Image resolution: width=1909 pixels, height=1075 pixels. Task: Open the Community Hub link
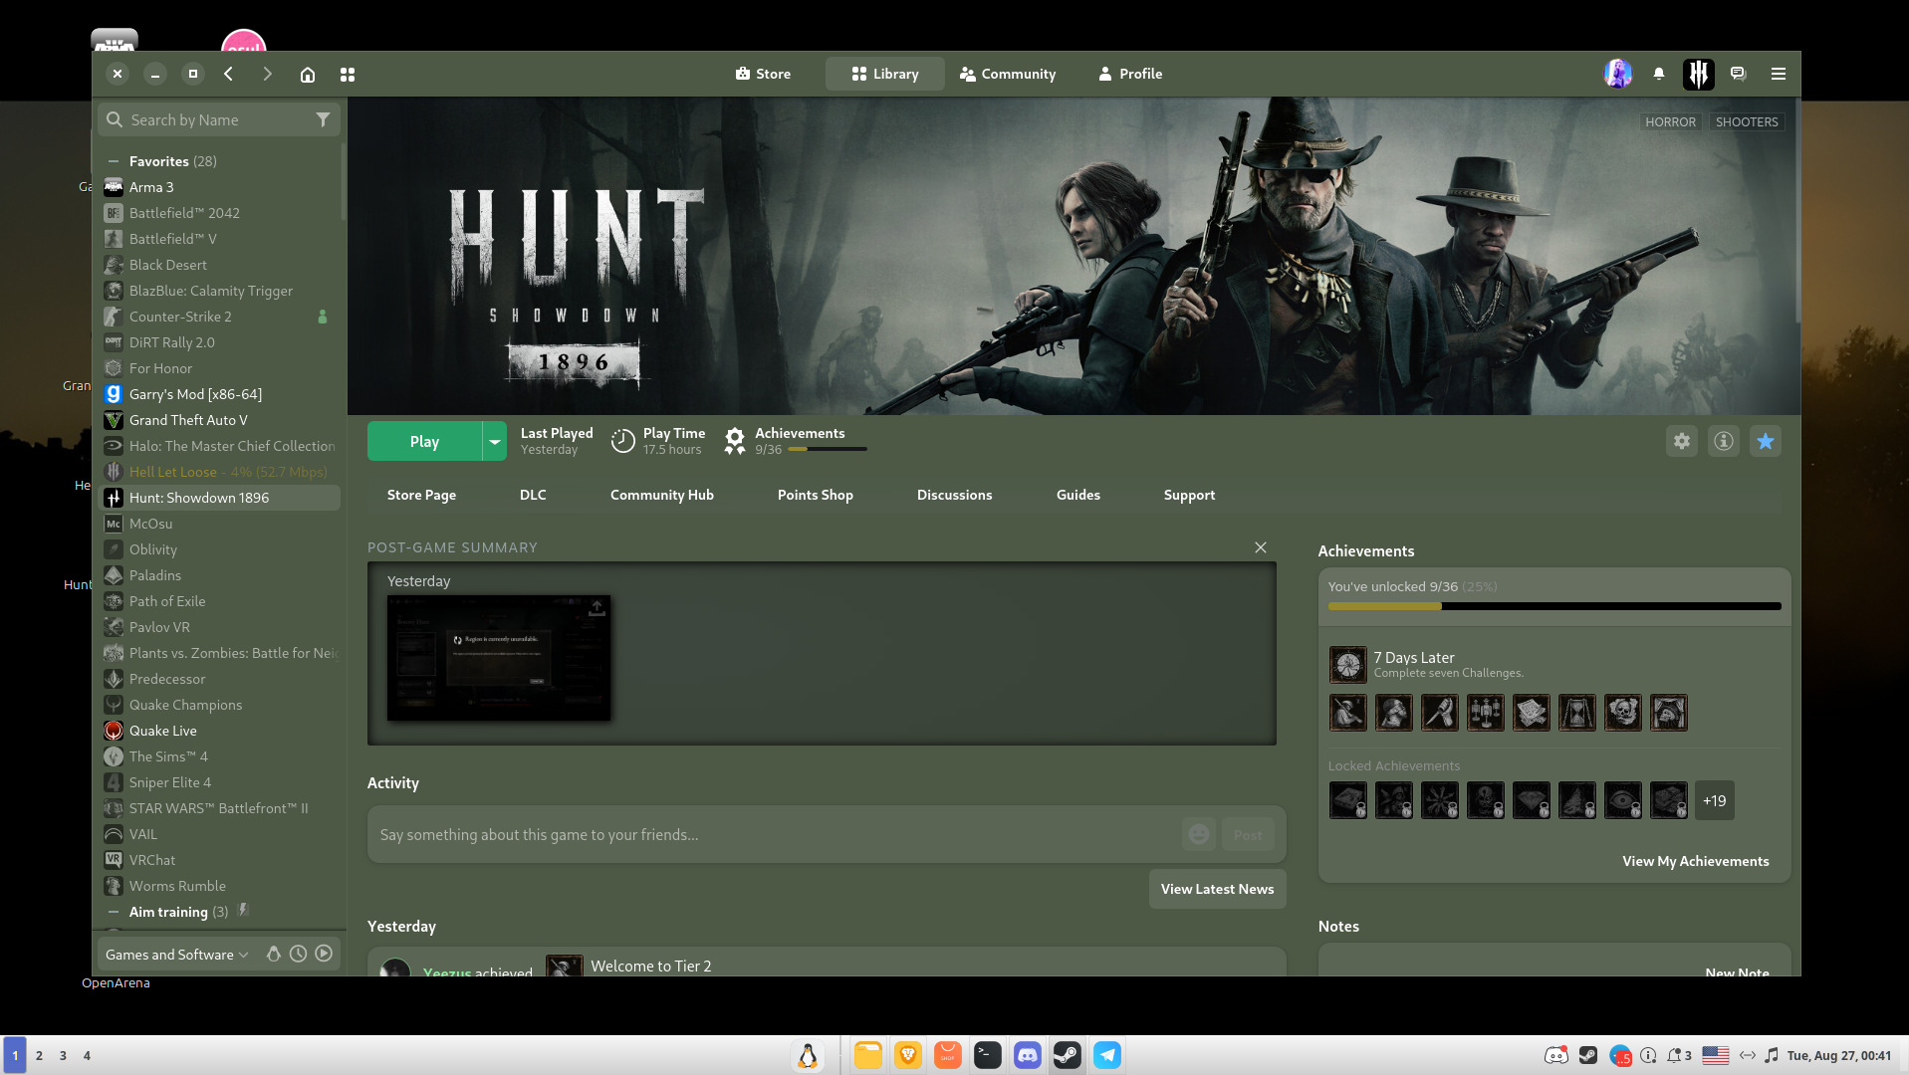click(661, 495)
